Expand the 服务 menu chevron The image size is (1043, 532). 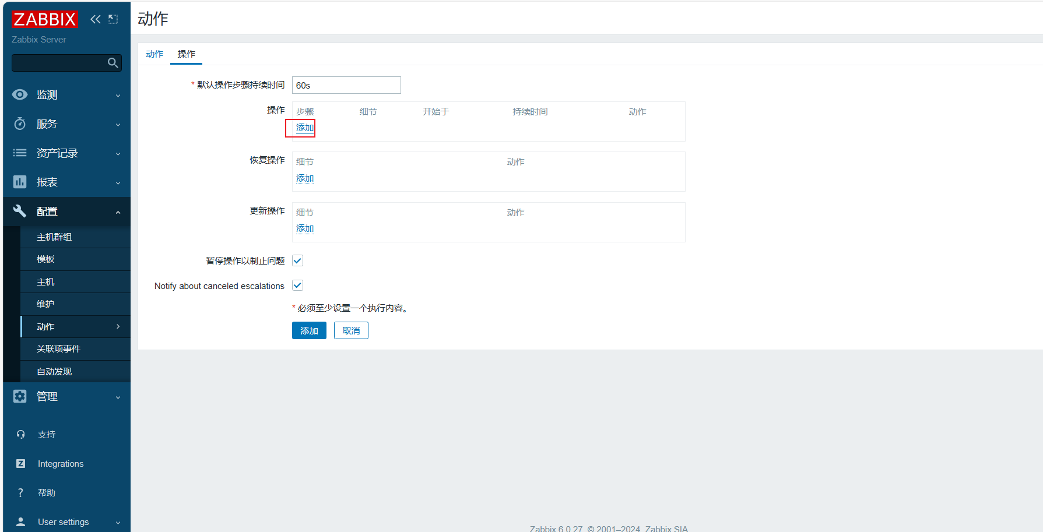click(x=118, y=125)
